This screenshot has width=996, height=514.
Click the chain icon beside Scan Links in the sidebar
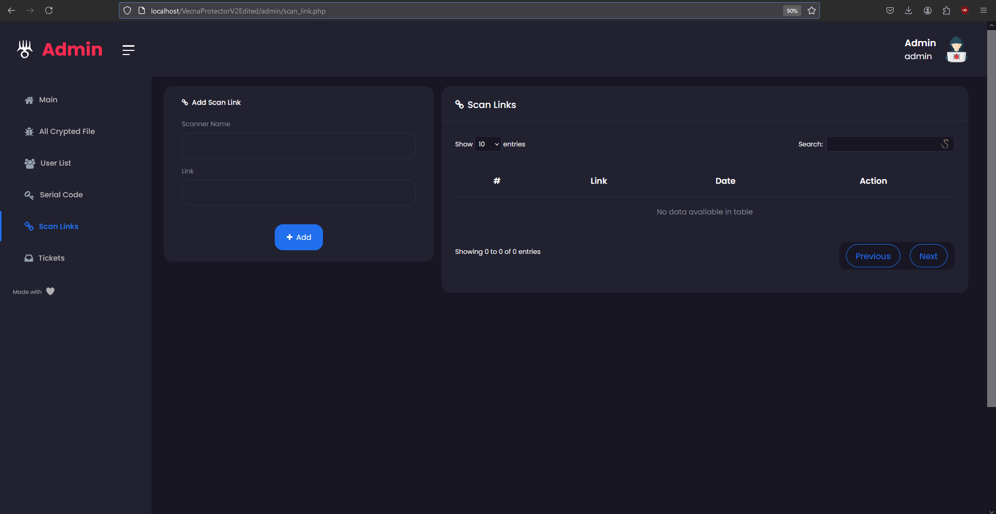pos(29,226)
